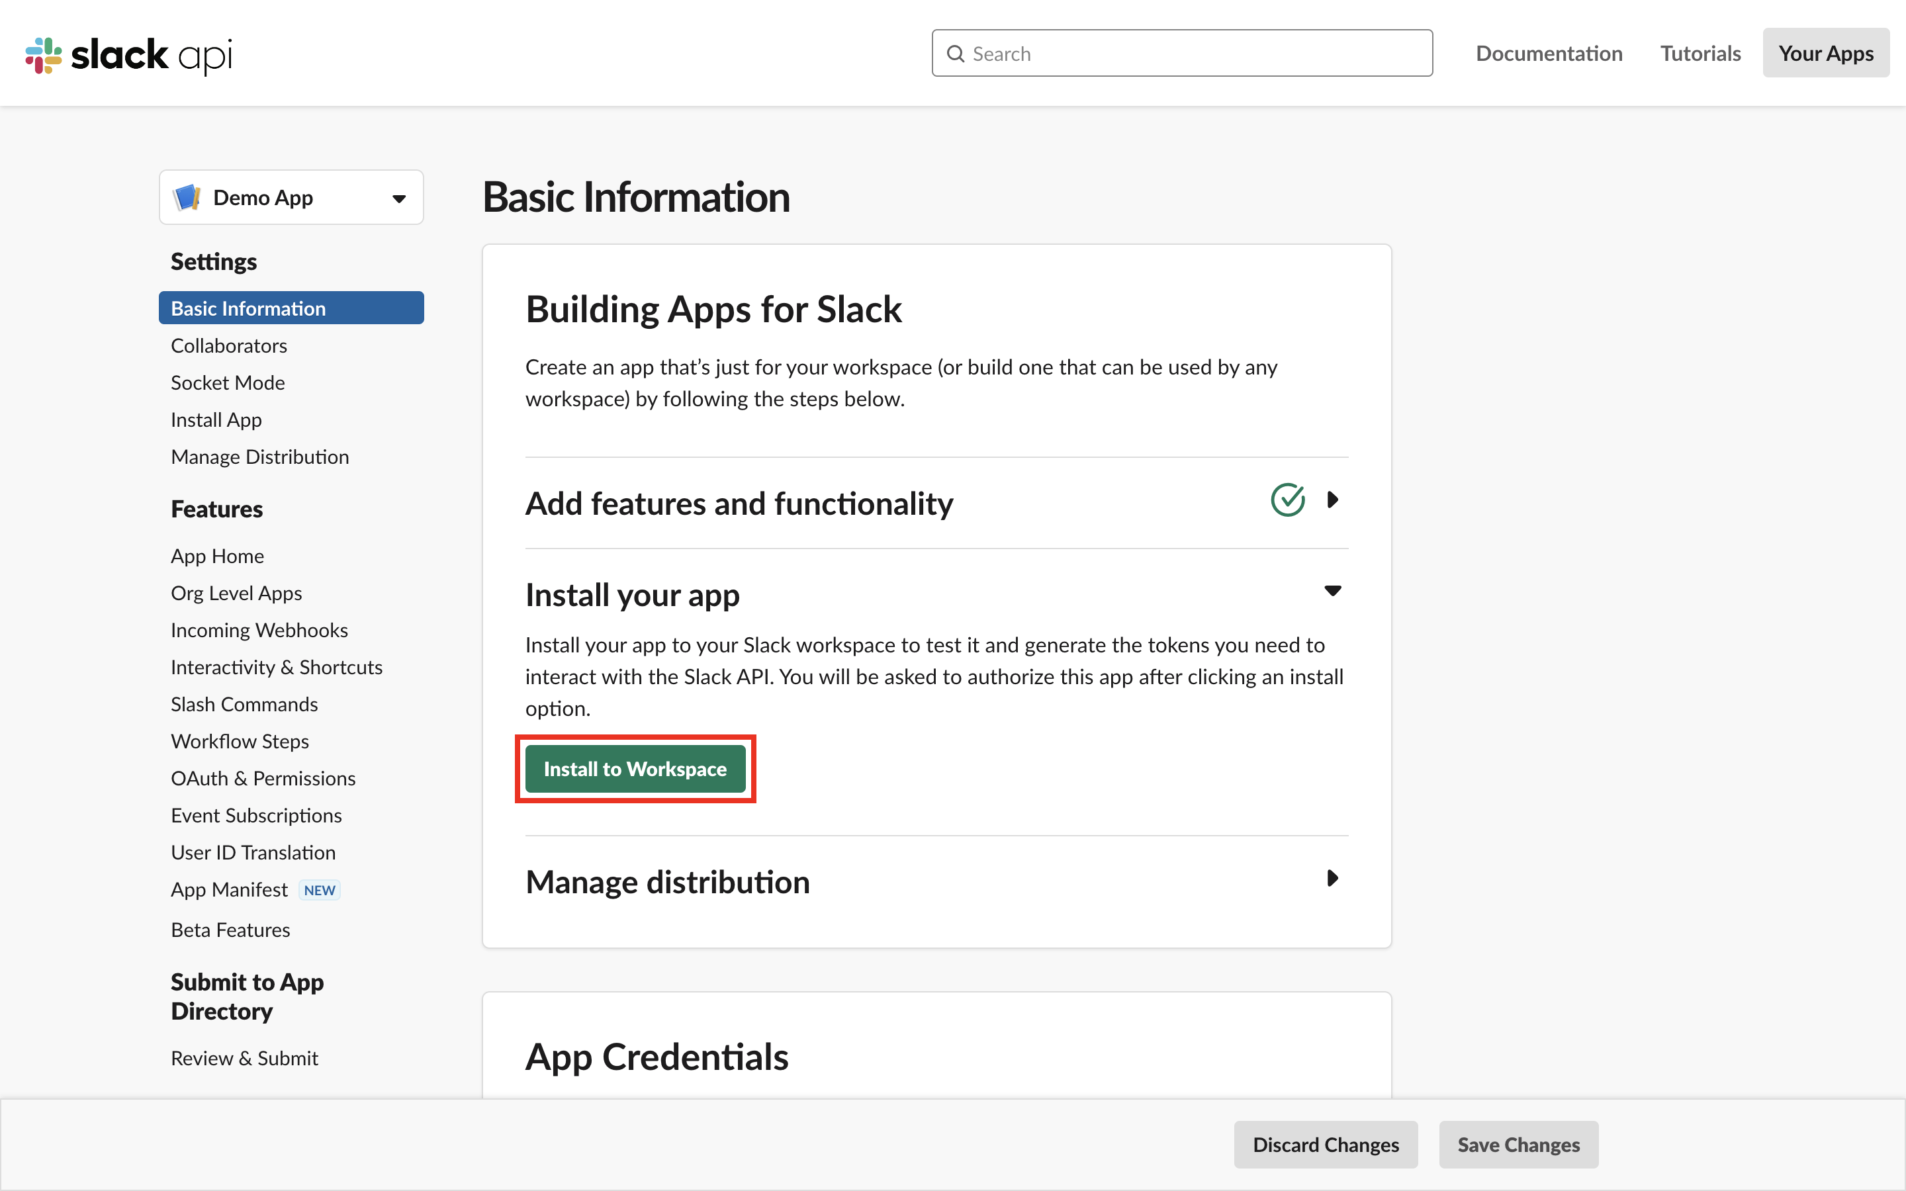
Task: Open the Tutorials nav link
Action: [1700, 54]
